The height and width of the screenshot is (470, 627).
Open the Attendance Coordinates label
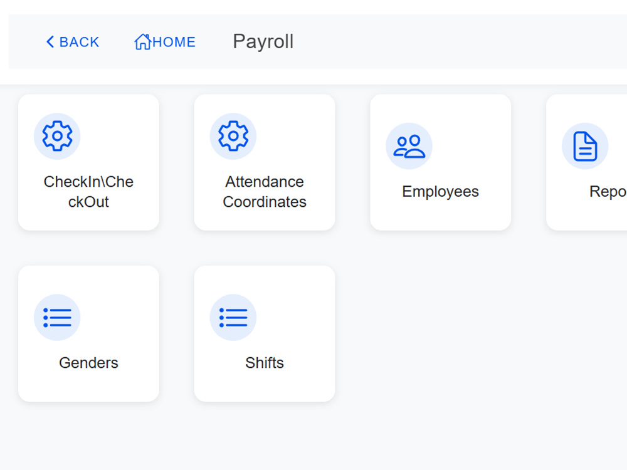[265, 192]
